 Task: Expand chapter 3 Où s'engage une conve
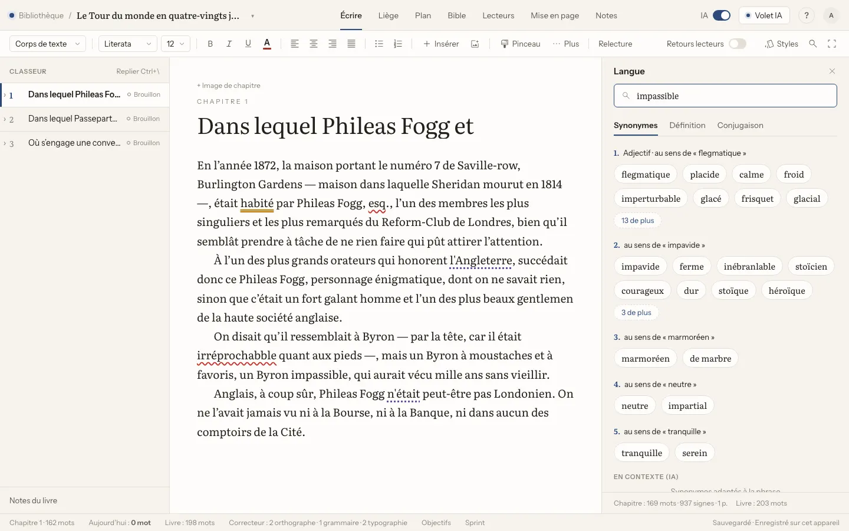click(x=5, y=143)
